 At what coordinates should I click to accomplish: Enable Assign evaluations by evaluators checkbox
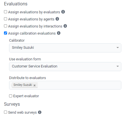click(x=5, y=12)
